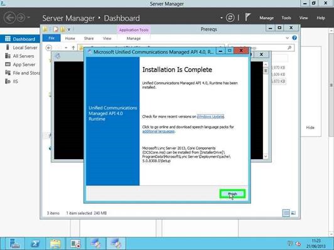Open recent locations dropdown in Explorer

[x=66, y=48]
